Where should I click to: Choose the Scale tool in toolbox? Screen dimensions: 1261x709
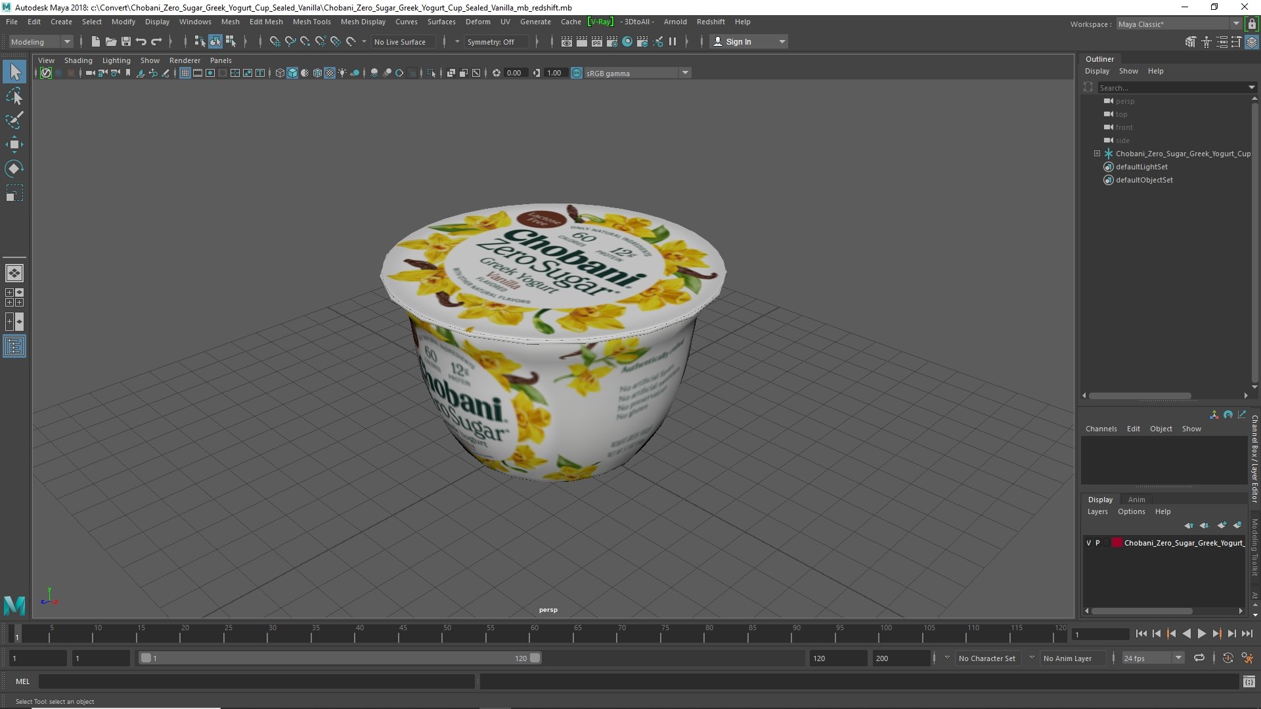tap(14, 193)
